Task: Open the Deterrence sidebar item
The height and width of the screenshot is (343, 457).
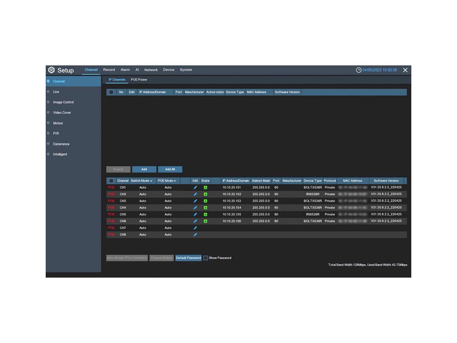Action: point(61,144)
